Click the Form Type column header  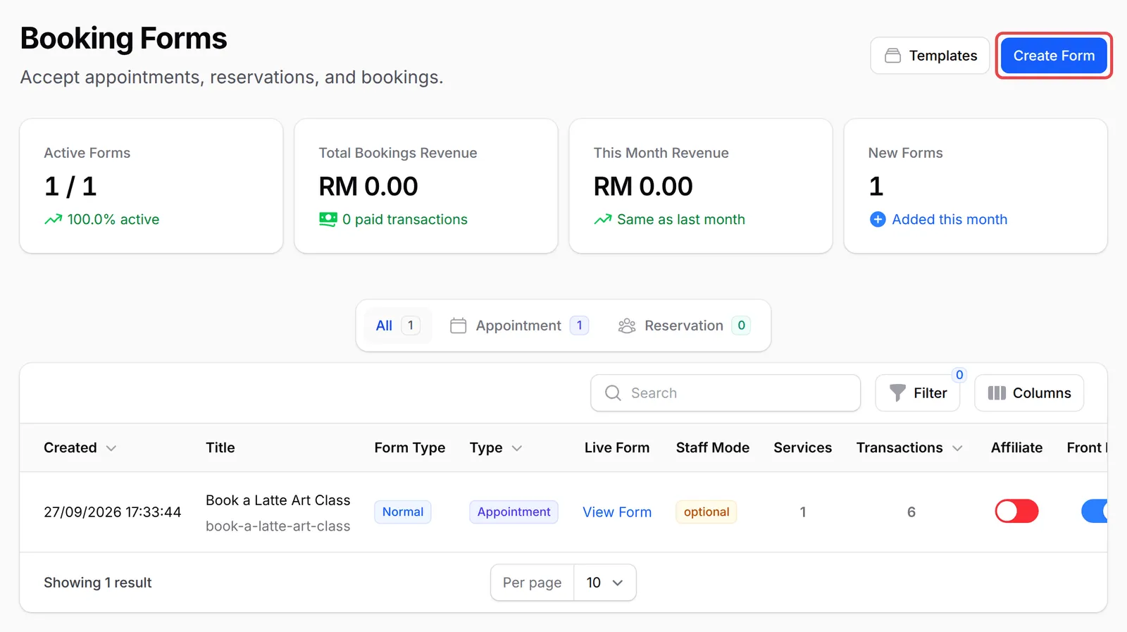click(x=410, y=447)
